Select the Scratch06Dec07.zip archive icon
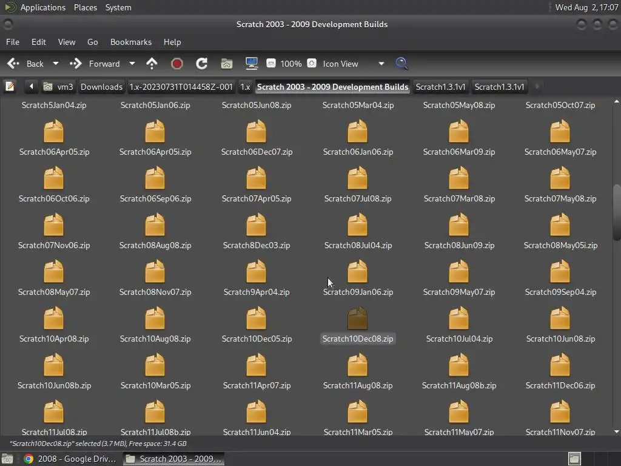Screen dimensions: 621x466 coord(257,132)
